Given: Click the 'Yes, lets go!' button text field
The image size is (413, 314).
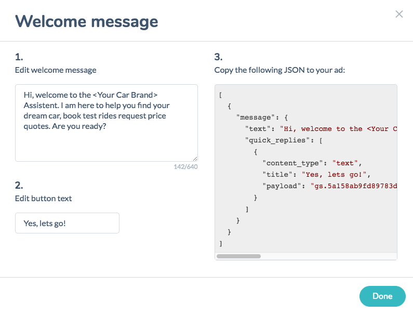Looking at the screenshot, I should point(67,223).
